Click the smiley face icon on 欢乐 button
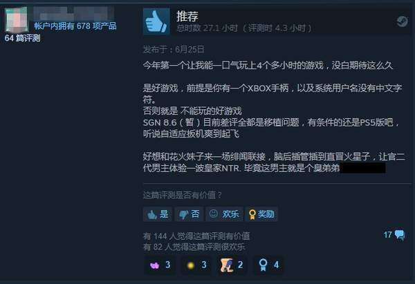This screenshot has width=415, height=284. (213, 214)
